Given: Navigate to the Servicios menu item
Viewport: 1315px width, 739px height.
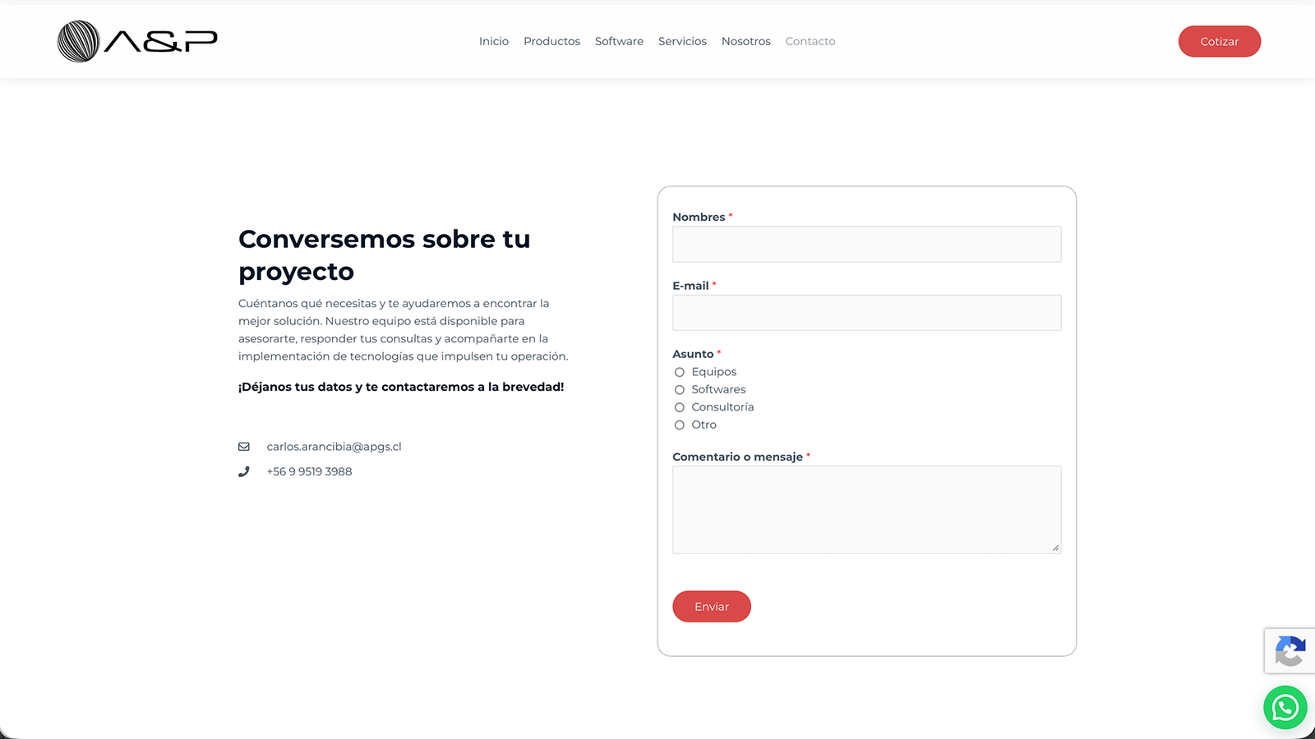Looking at the screenshot, I should tap(682, 41).
